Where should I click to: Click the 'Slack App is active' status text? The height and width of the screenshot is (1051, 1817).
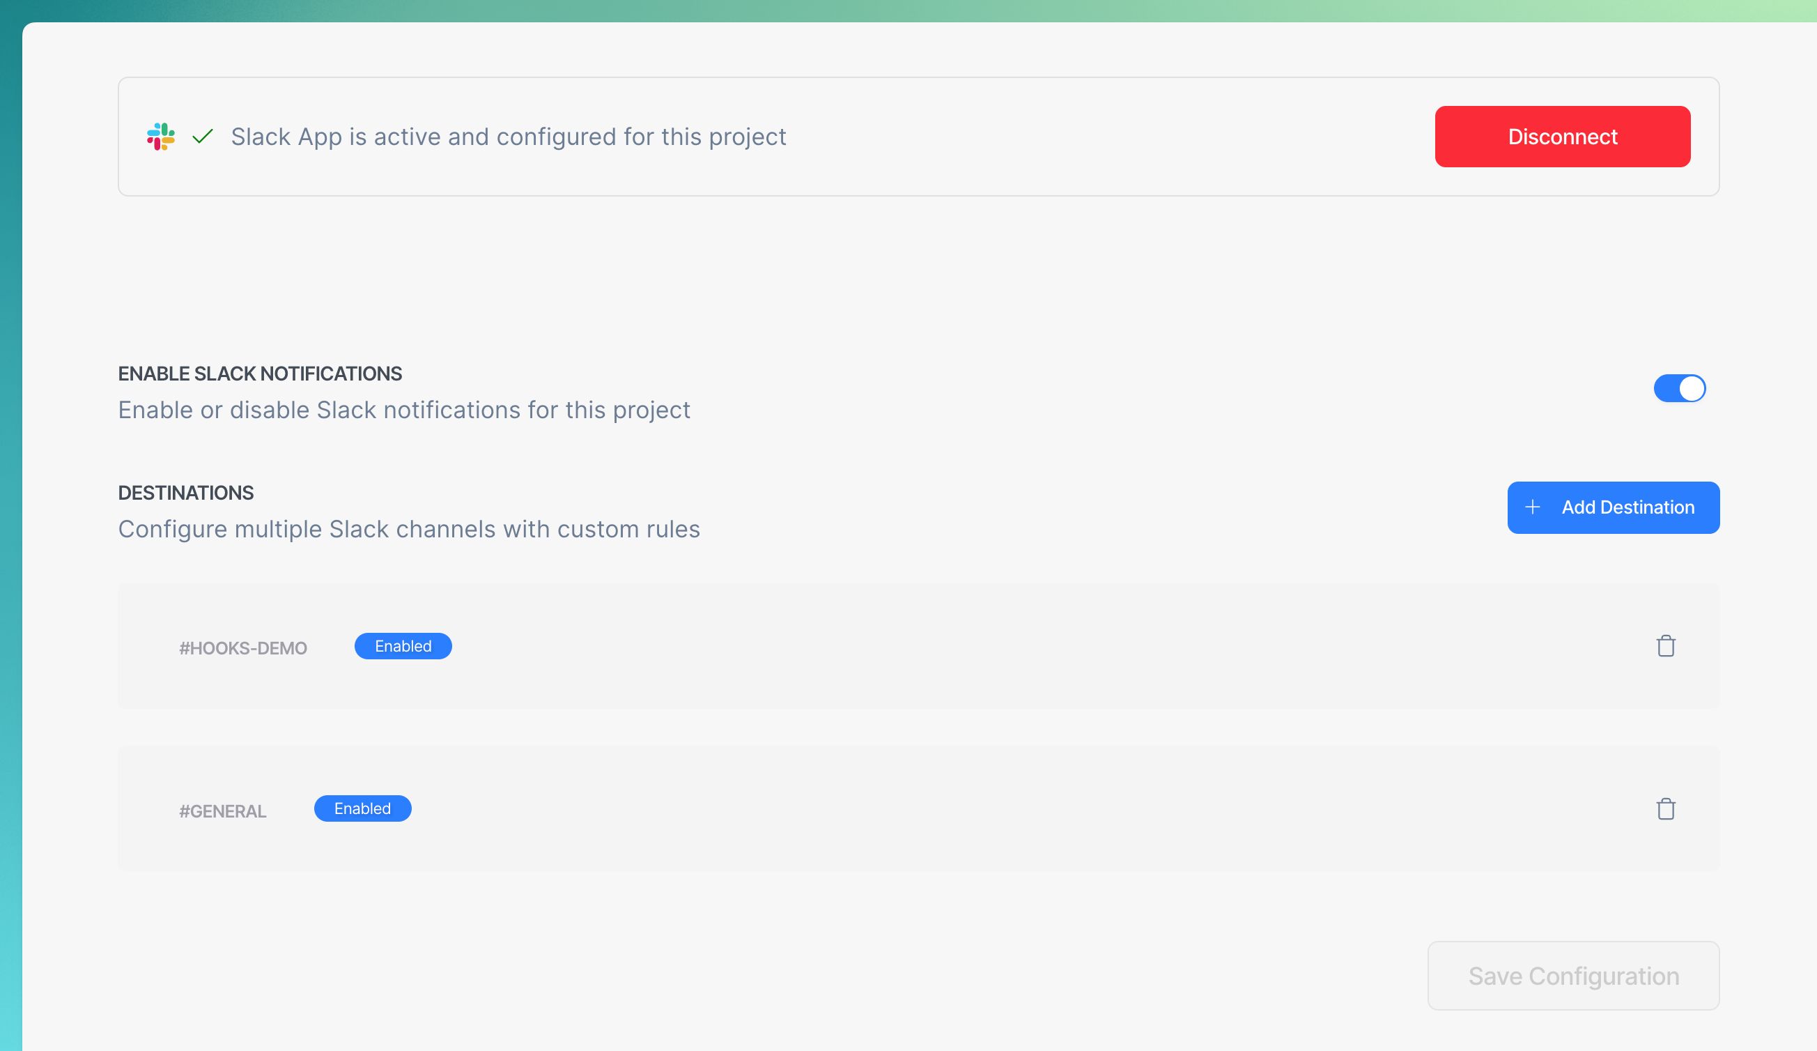point(509,137)
